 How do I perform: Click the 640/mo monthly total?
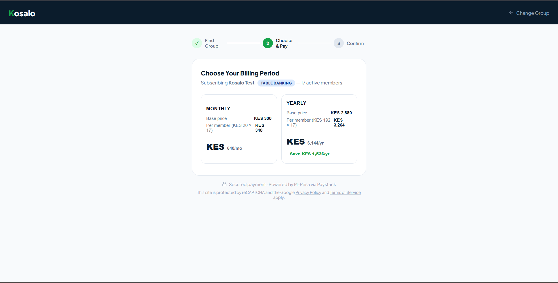(235, 148)
